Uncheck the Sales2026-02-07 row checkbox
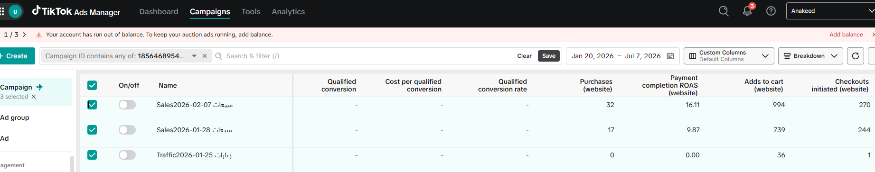The image size is (875, 172). (x=92, y=105)
